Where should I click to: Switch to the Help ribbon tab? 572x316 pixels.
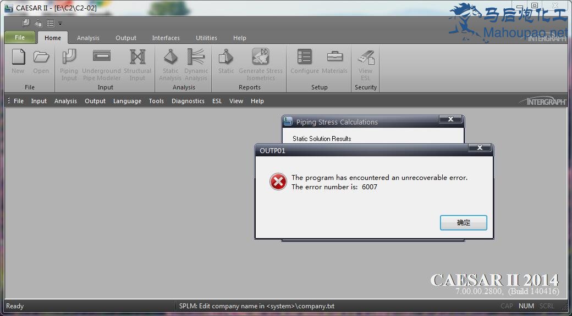240,38
